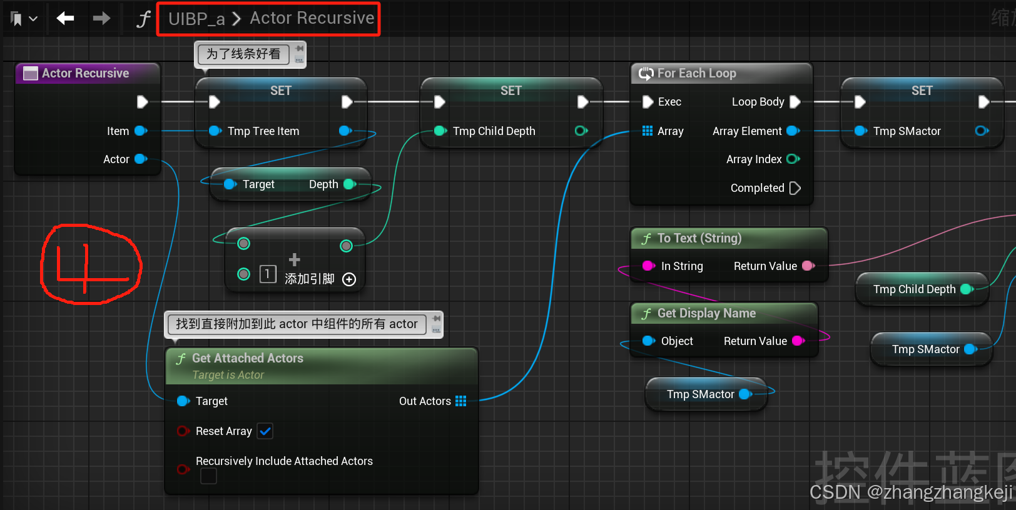Image resolution: width=1016 pixels, height=510 pixels.
Task: Click the Actor output pin
Action: [141, 159]
